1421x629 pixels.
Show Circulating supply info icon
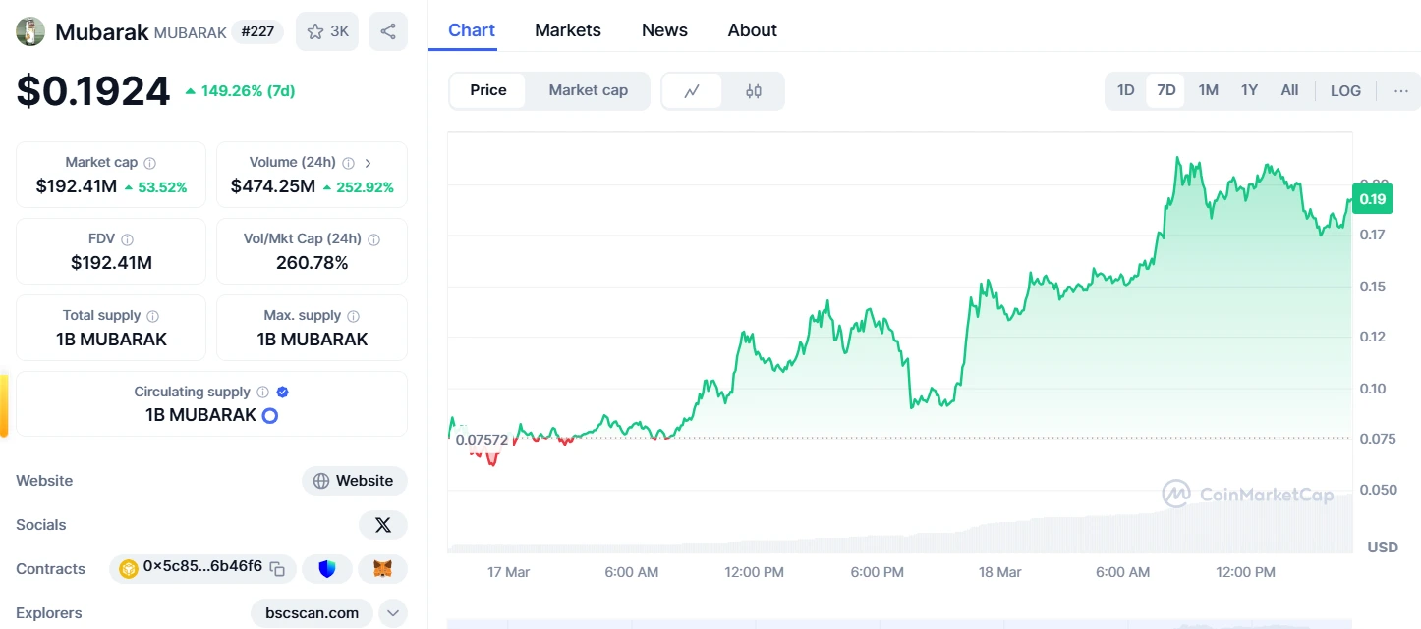tap(262, 393)
